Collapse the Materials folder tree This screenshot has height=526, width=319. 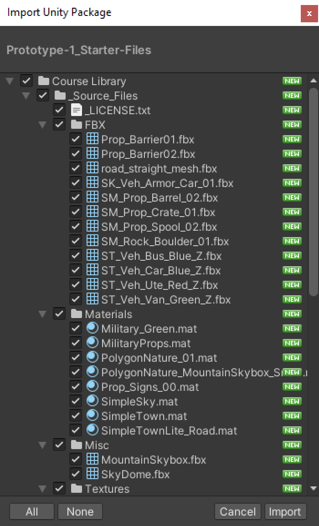42,314
